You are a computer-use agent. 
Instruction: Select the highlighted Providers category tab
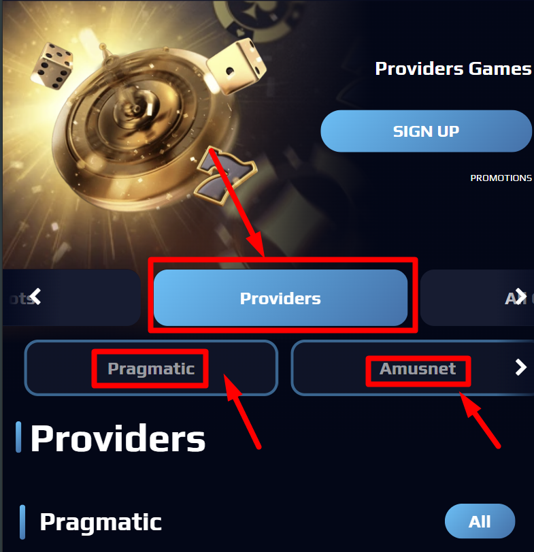281,298
